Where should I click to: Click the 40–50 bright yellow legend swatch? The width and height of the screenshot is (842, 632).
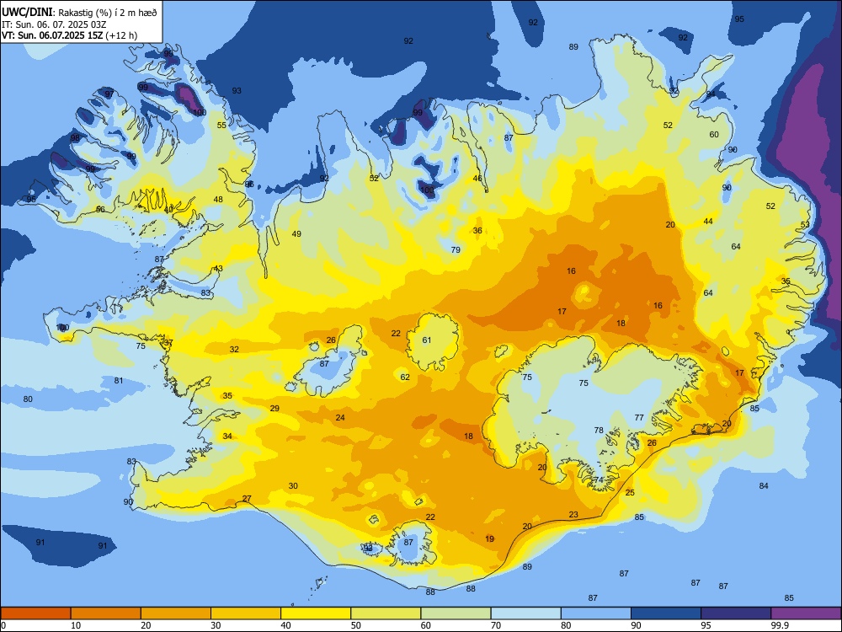316,613
